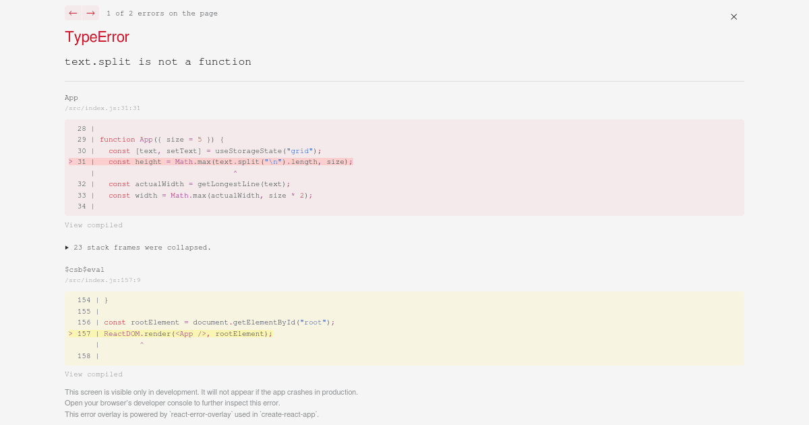
Task: Click View compiled under $csb$eval frame
Action: click(x=94, y=374)
